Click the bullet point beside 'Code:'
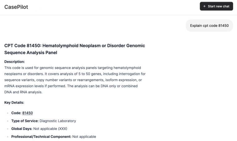This screenshot has height=141, width=237. (x=7, y=113)
